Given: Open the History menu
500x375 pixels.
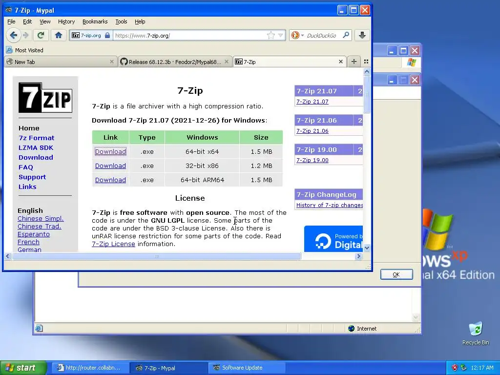Looking at the screenshot, I should click(x=66, y=21).
